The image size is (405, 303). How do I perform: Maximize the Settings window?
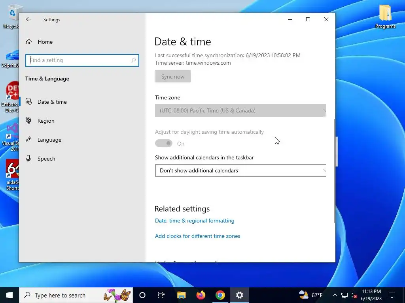(x=308, y=19)
